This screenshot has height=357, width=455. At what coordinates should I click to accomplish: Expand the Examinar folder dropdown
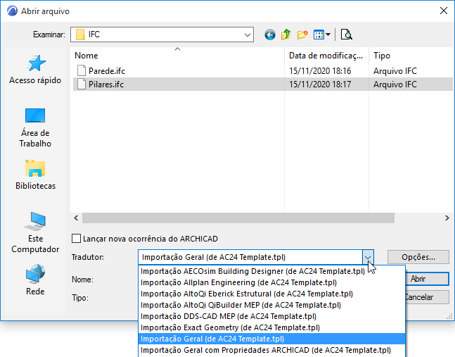pos(248,35)
